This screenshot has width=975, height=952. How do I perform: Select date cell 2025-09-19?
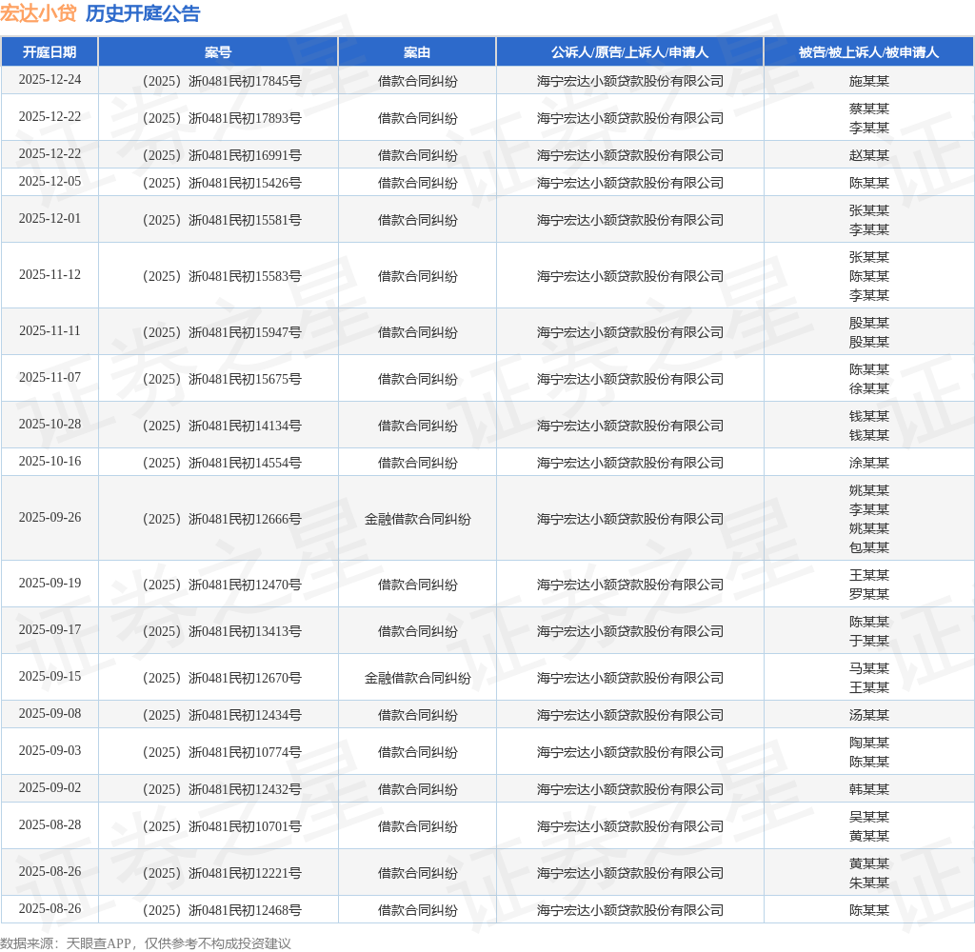[x=50, y=584]
